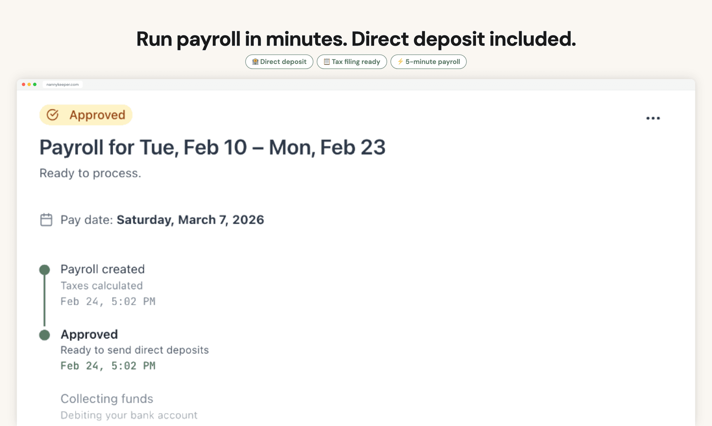
Task: Click the Ready to send direct deposits text
Action: (135, 350)
